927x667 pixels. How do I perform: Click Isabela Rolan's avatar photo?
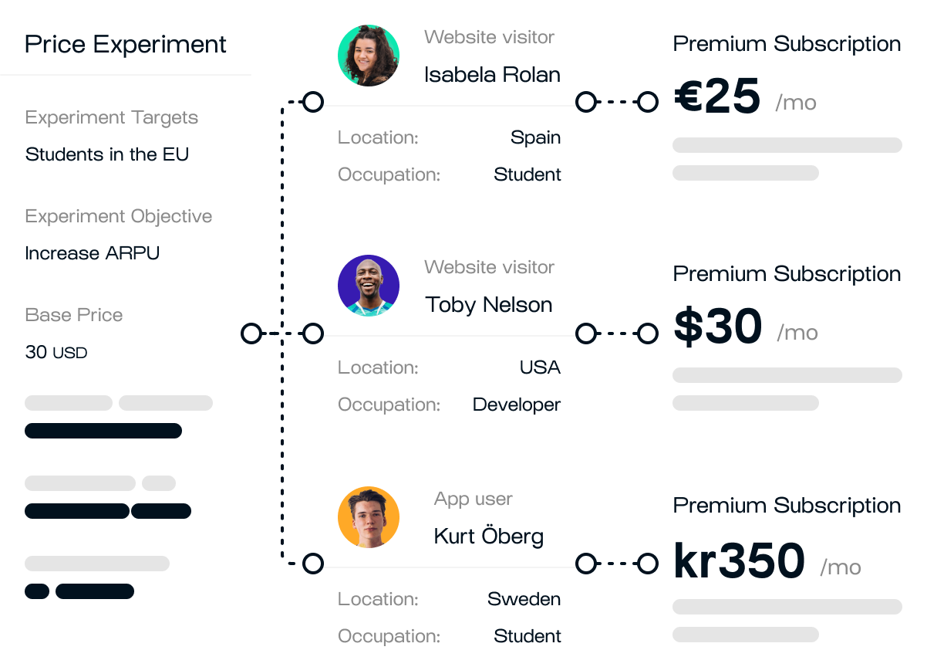(x=369, y=56)
